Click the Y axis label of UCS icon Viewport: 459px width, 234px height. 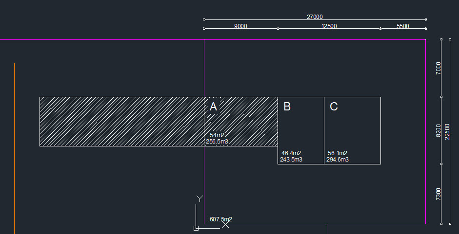point(199,198)
